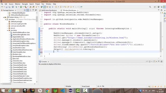166x93 pixels.
Task: Click the HP icon in the taskbar
Action: pyautogui.click(x=40, y=91)
